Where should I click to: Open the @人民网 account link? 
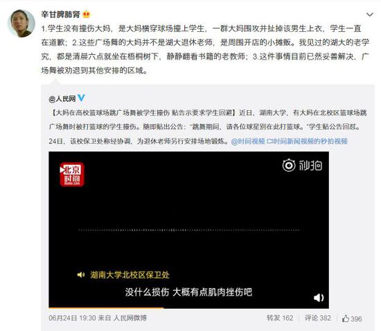point(62,99)
